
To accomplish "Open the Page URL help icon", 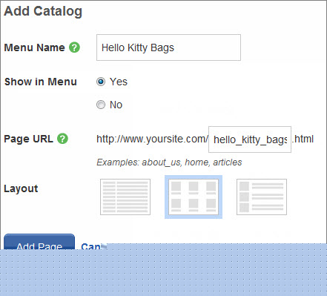I will point(62,139).
